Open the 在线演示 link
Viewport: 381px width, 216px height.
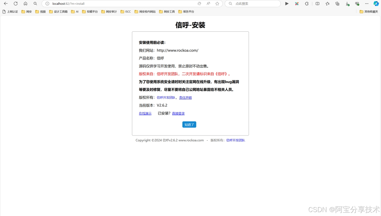(x=145, y=113)
